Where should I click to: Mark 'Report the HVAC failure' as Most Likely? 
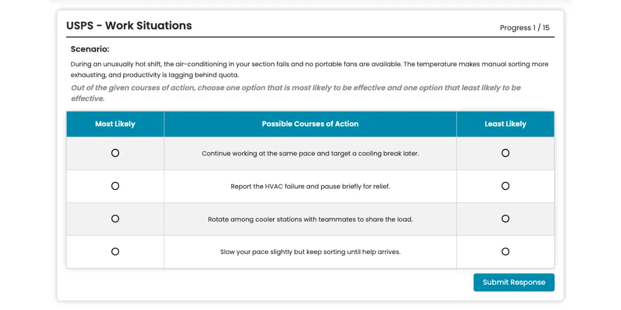pyautogui.click(x=115, y=186)
